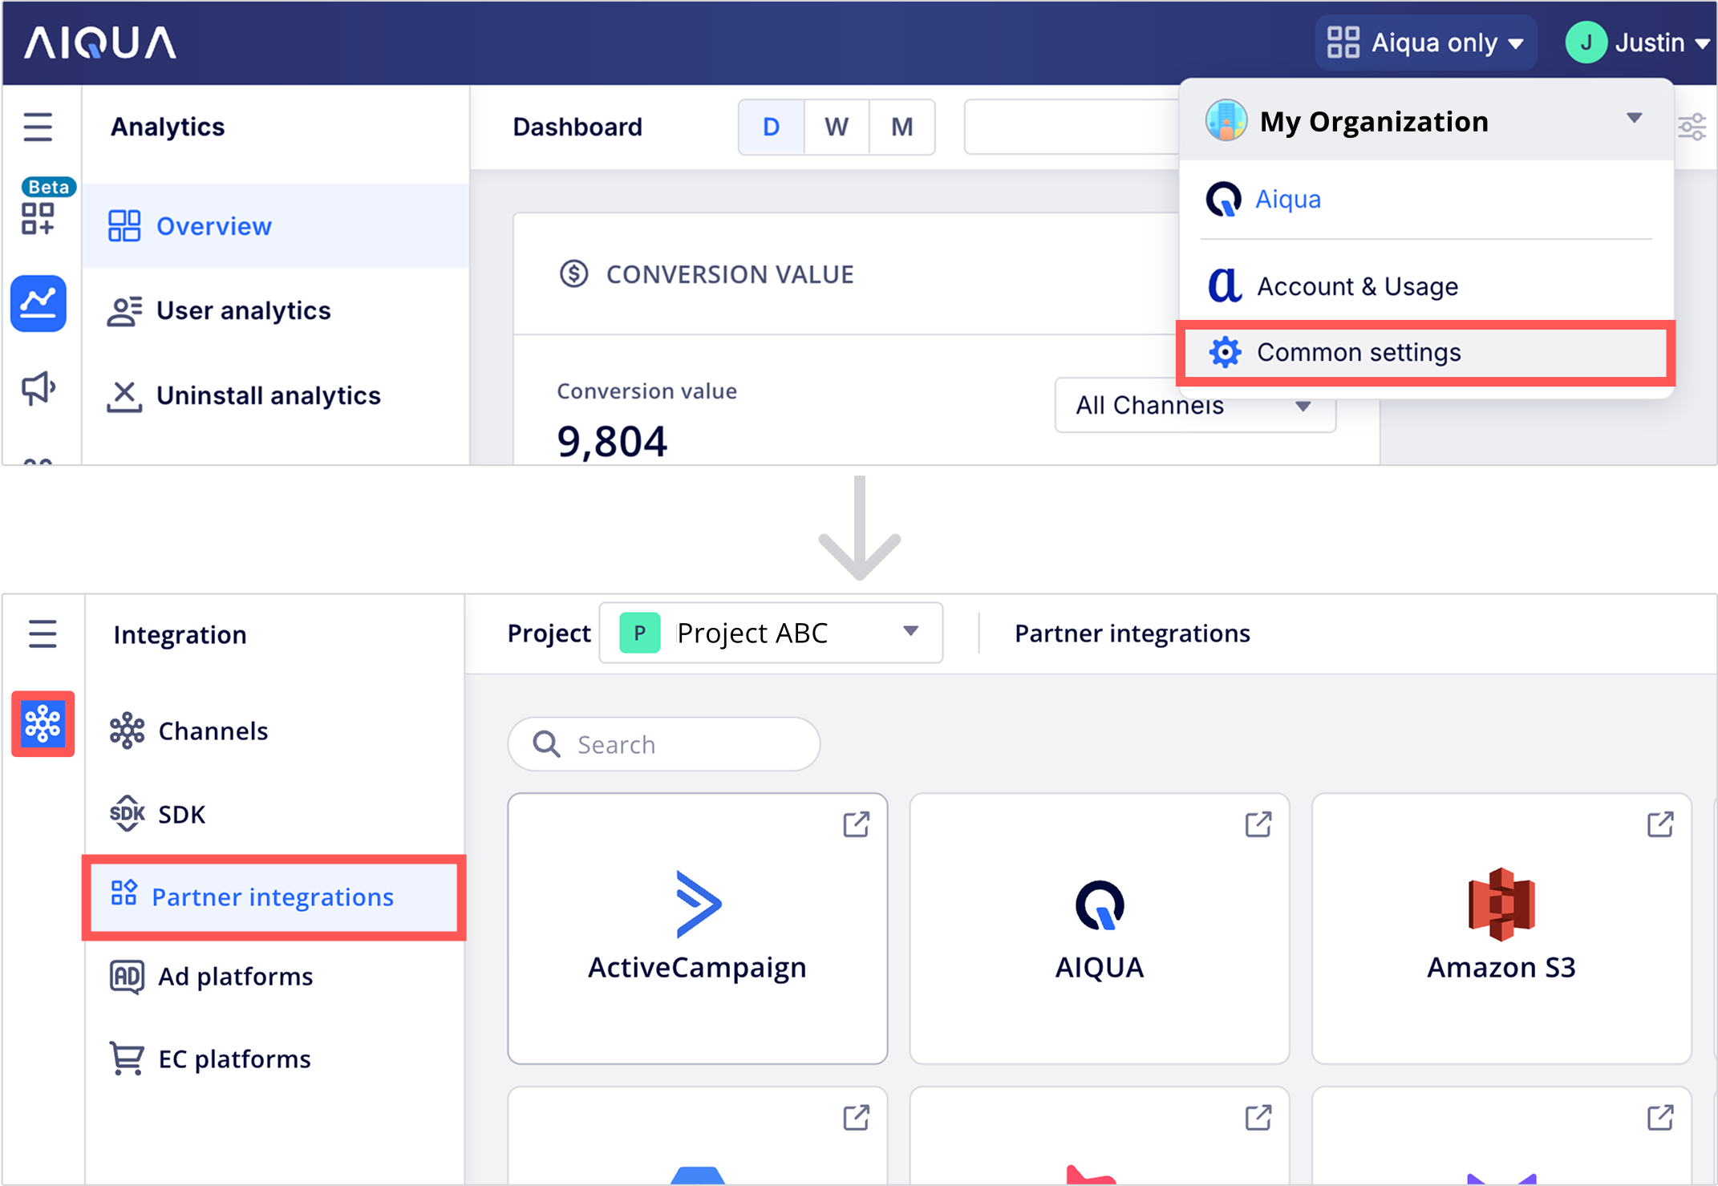Open Channels in the Integration menu
Image resolution: width=1718 pixels, height=1186 pixels.
click(x=275, y=731)
